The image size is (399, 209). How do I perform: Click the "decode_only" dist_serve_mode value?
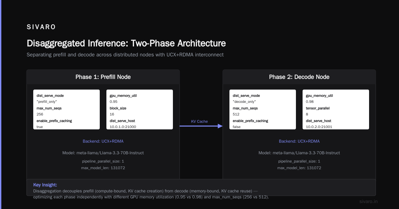pyautogui.click(x=244, y=102)
